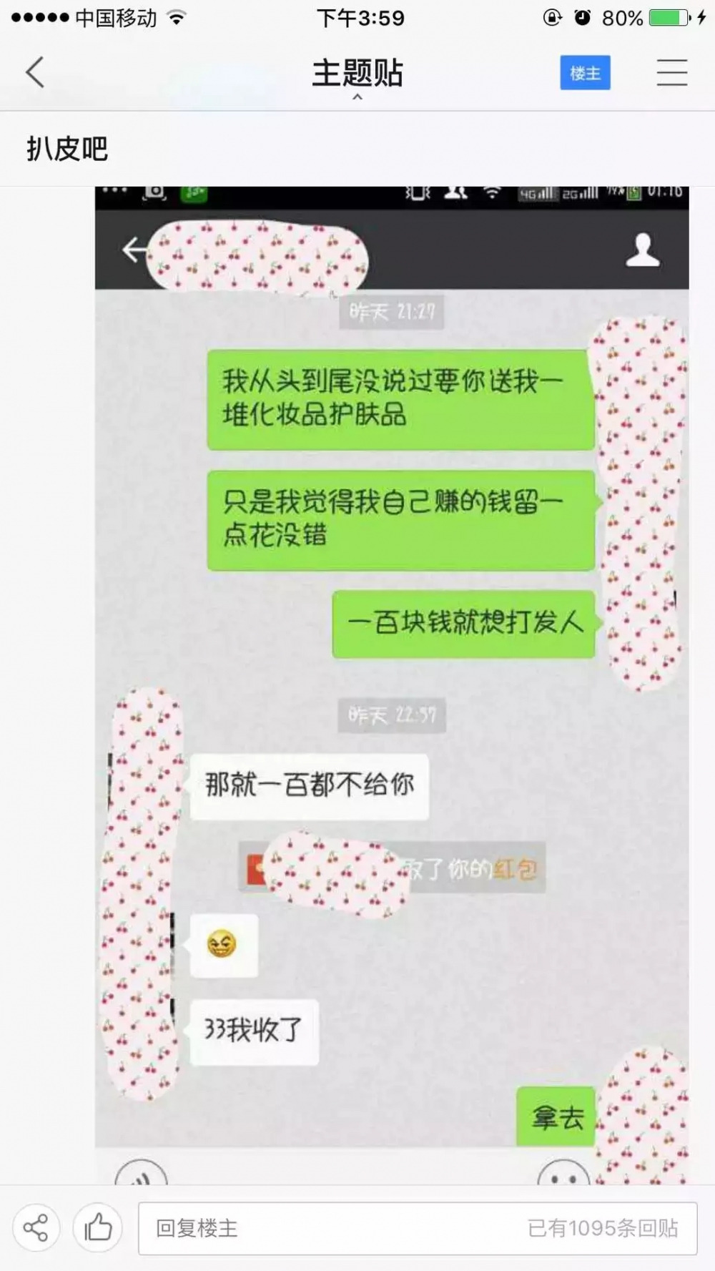The width and height of the screenshot is (715, 1271).
Task: Tap the 那就一百都不给你 message bubble
Action: pyautogui.click(x=309, y=785)
